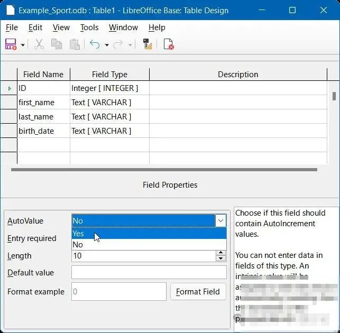
Task: Click the row selector of ID row
Action: (8, 88)
